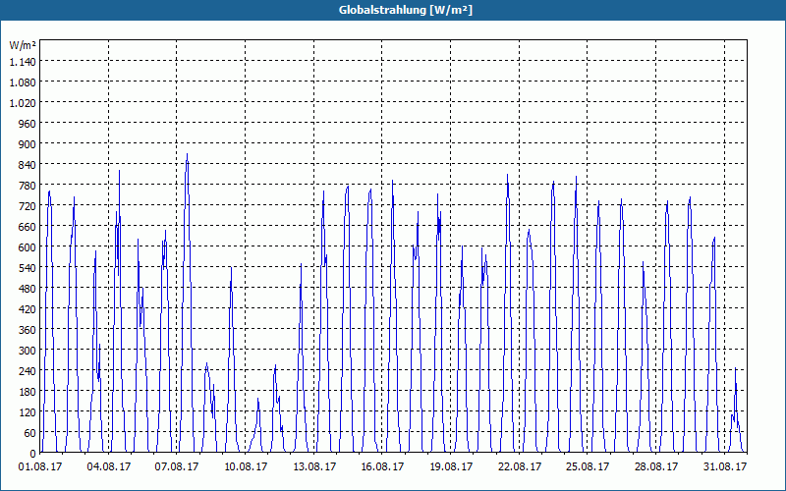
Task: Select the 19.08.17 date label
Action: pyautogui.click(x=451, y=467)
